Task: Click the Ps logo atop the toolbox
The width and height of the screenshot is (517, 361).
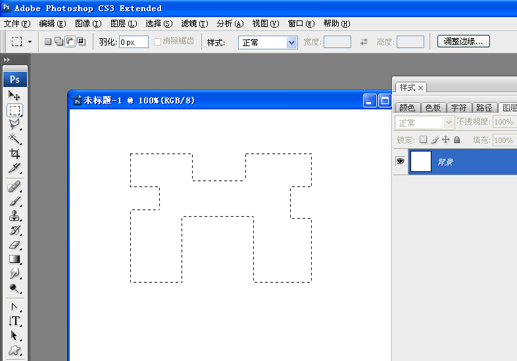Action: click(15, 79)
